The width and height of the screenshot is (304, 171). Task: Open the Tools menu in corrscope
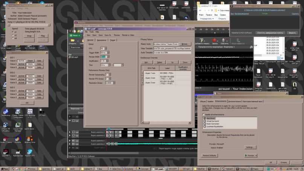pyautogui.click(x=91, y=32)
